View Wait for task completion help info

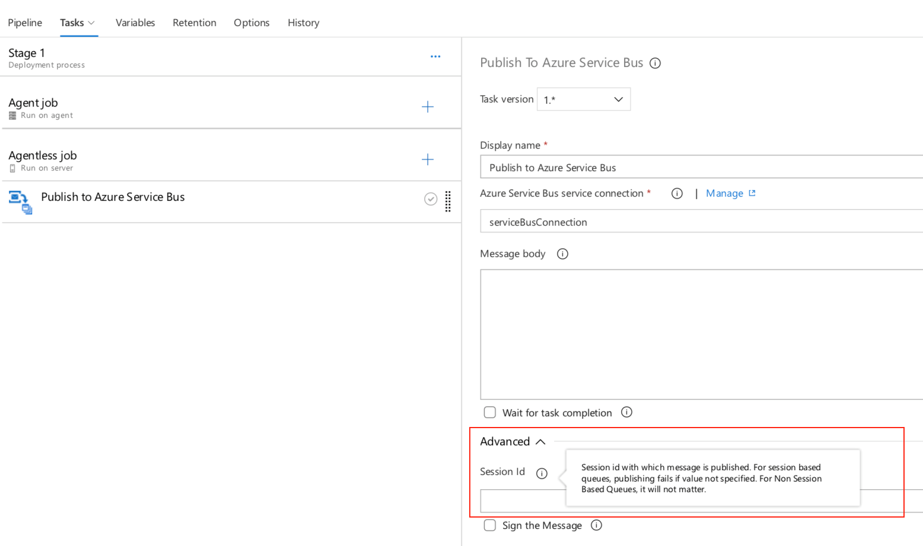(627, 412)
